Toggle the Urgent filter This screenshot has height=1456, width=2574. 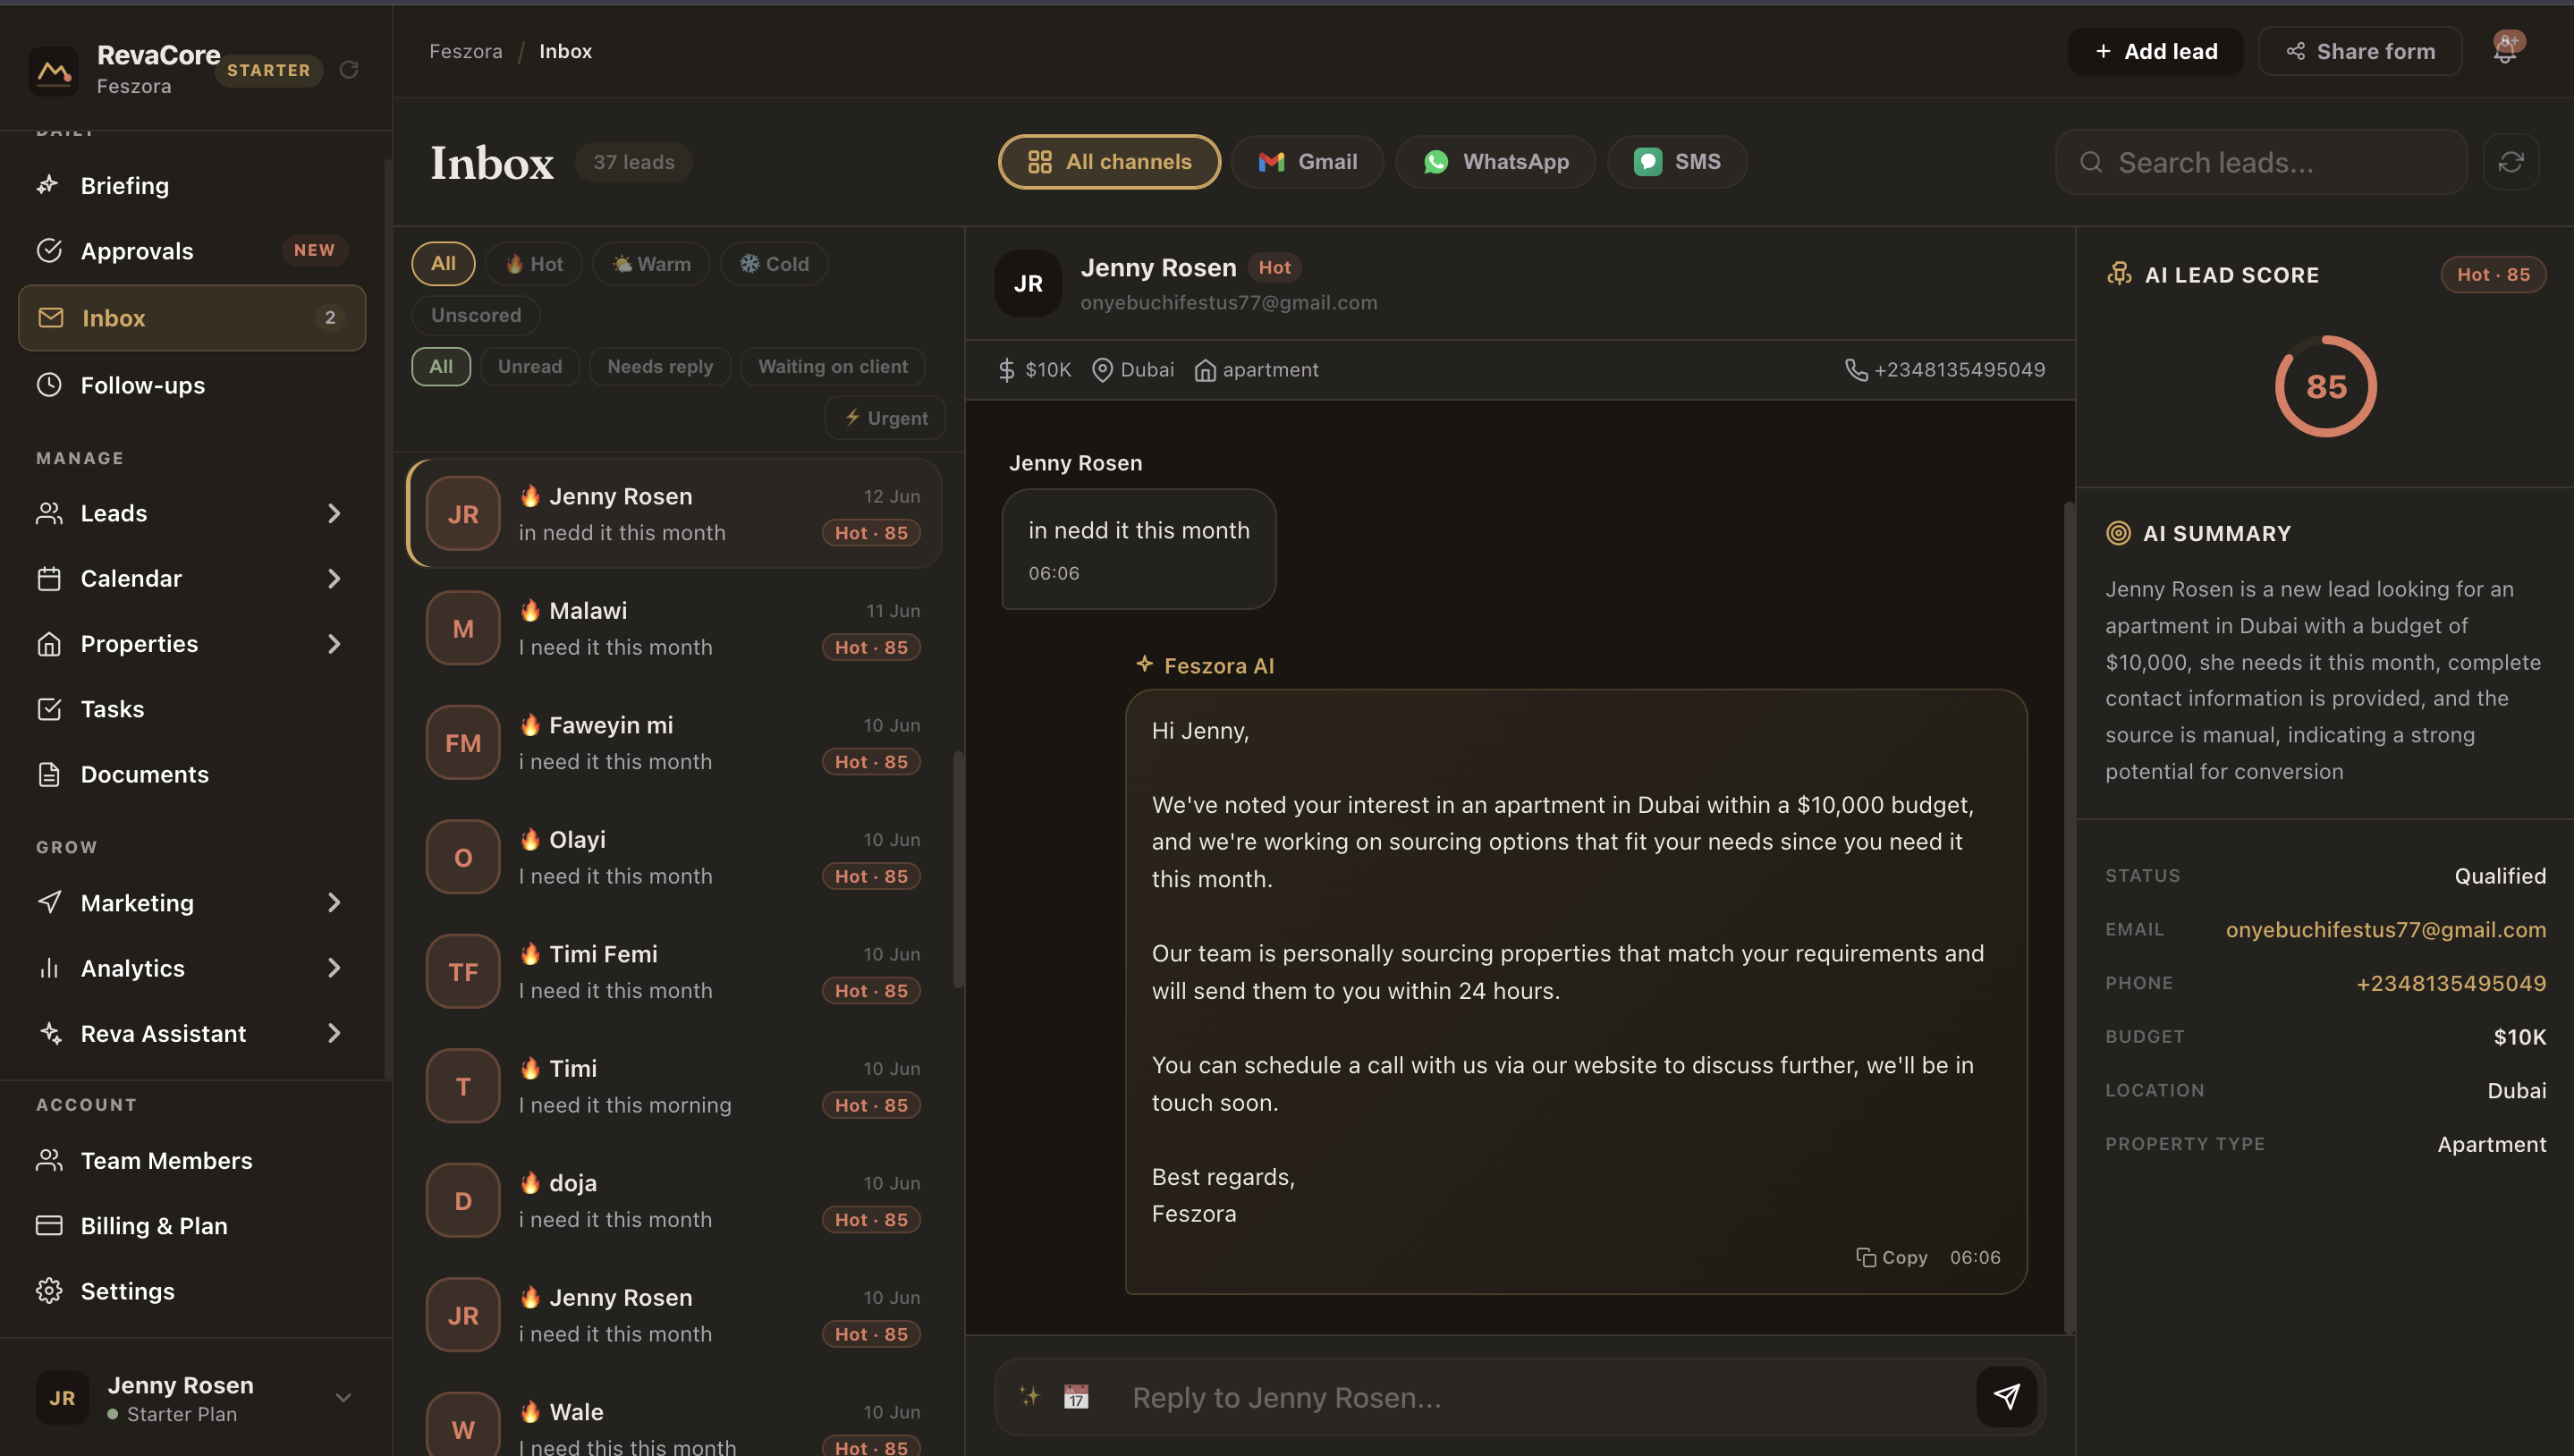click(x=885, y=418)
